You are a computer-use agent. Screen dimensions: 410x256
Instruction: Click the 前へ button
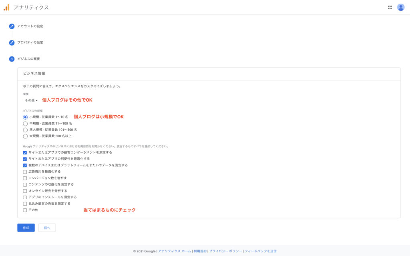click(x=47, y=228)
